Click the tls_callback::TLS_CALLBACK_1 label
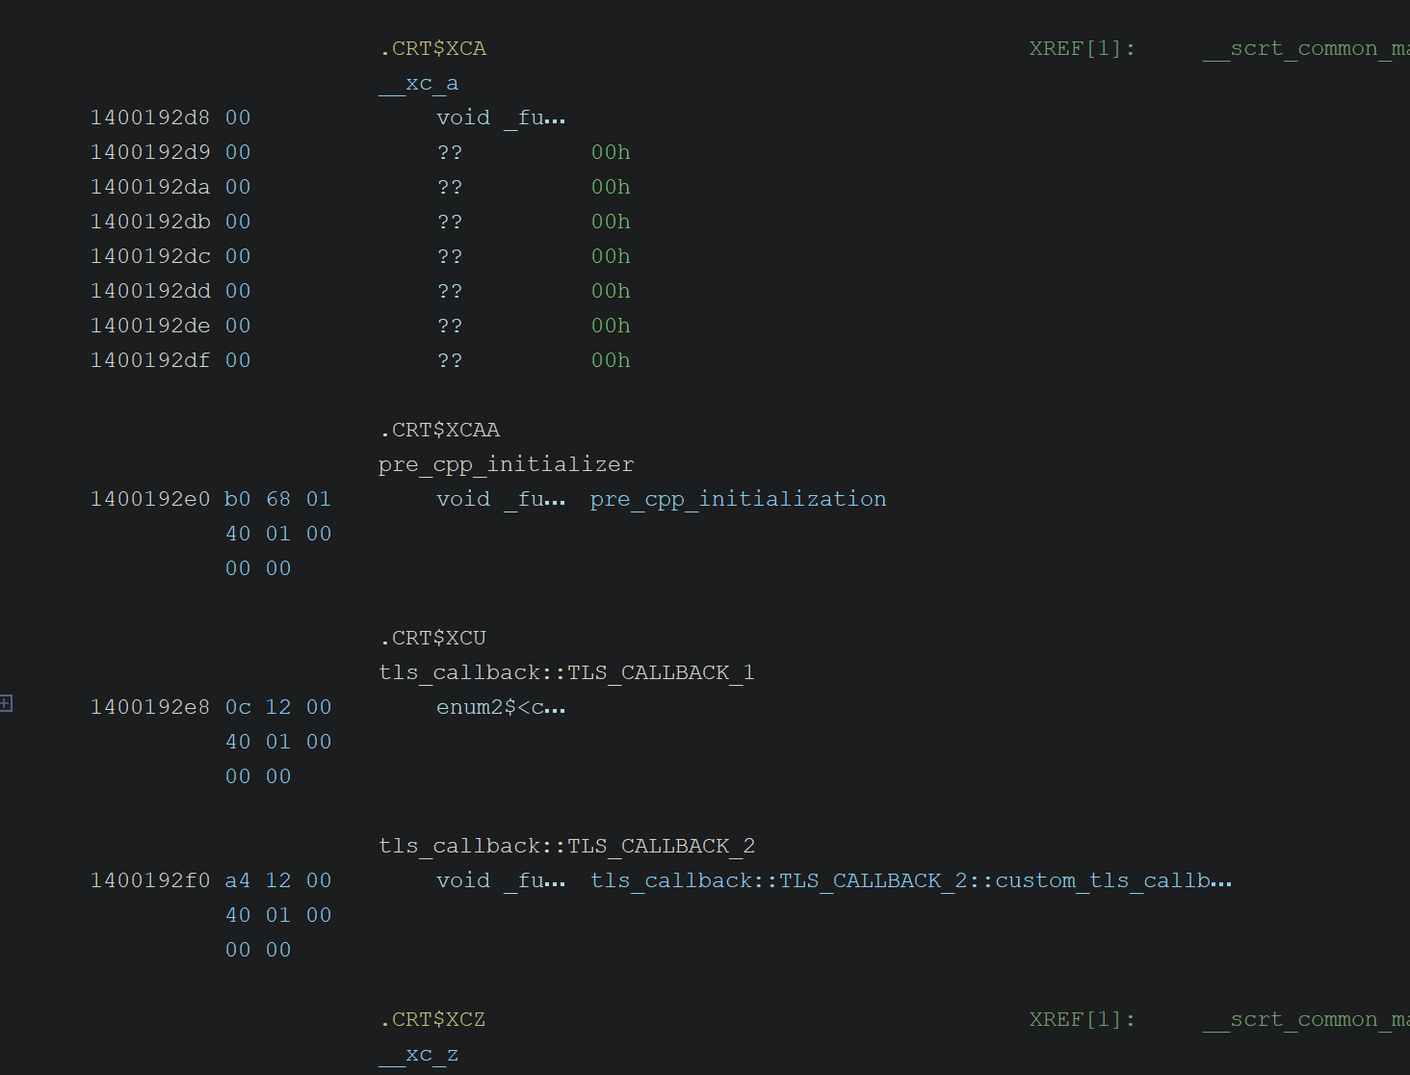Viewport: 1410px width, 1075px height. (567, 672)
